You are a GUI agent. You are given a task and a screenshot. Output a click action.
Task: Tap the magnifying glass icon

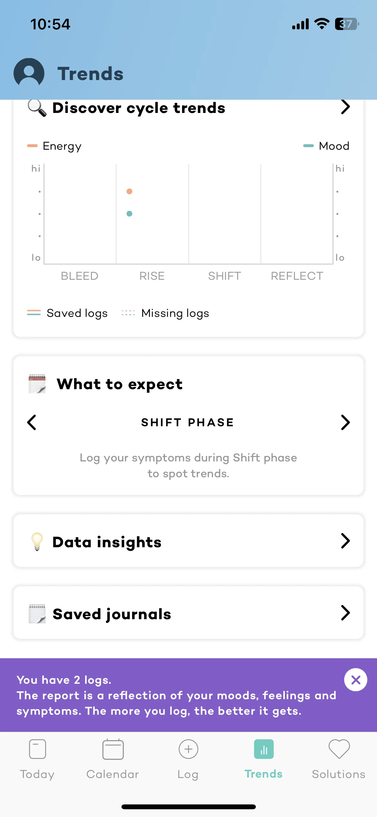coord(37,108)
